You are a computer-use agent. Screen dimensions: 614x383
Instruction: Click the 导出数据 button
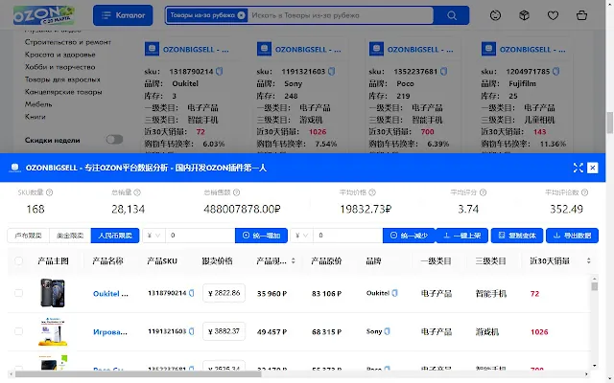[572, 236]
